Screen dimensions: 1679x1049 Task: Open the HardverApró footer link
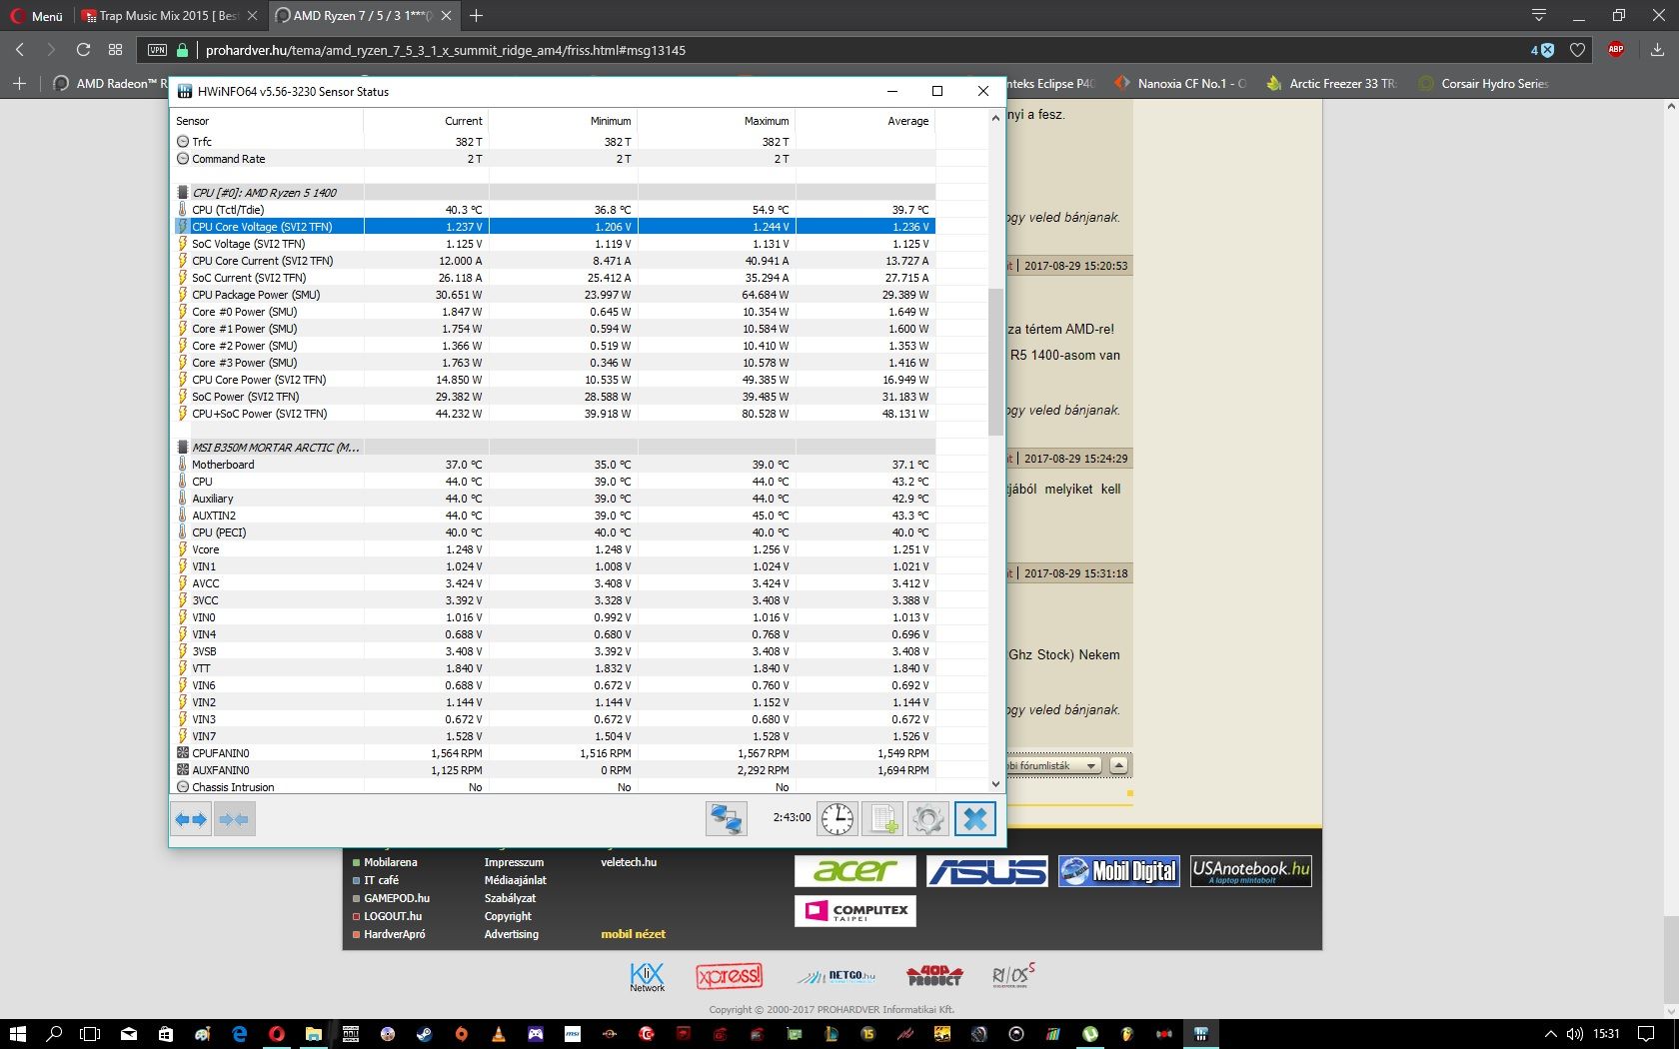click(x=395, y=934)
